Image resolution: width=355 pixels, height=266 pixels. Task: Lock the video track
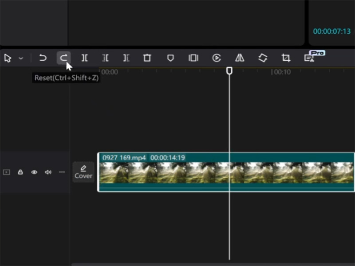pyautogui.click(x=20, y=172)
